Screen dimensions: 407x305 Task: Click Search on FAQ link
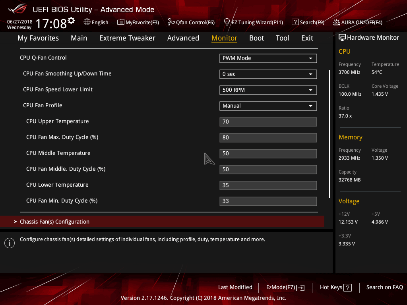pos(384,288)
